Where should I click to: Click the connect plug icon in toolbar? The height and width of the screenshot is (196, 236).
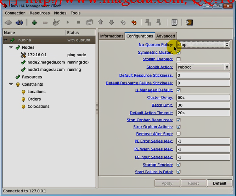(x=8, y=23)
